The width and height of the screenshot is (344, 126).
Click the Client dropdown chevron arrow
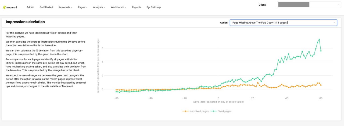[338, 5]
